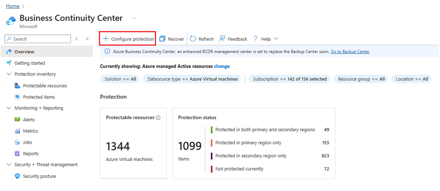Screen dimensions: 440x191
Task: Click the Getting started icon
Action: 9,63
